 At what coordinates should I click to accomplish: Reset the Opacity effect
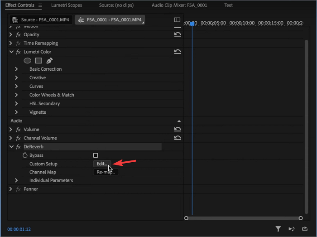(178, 34)
